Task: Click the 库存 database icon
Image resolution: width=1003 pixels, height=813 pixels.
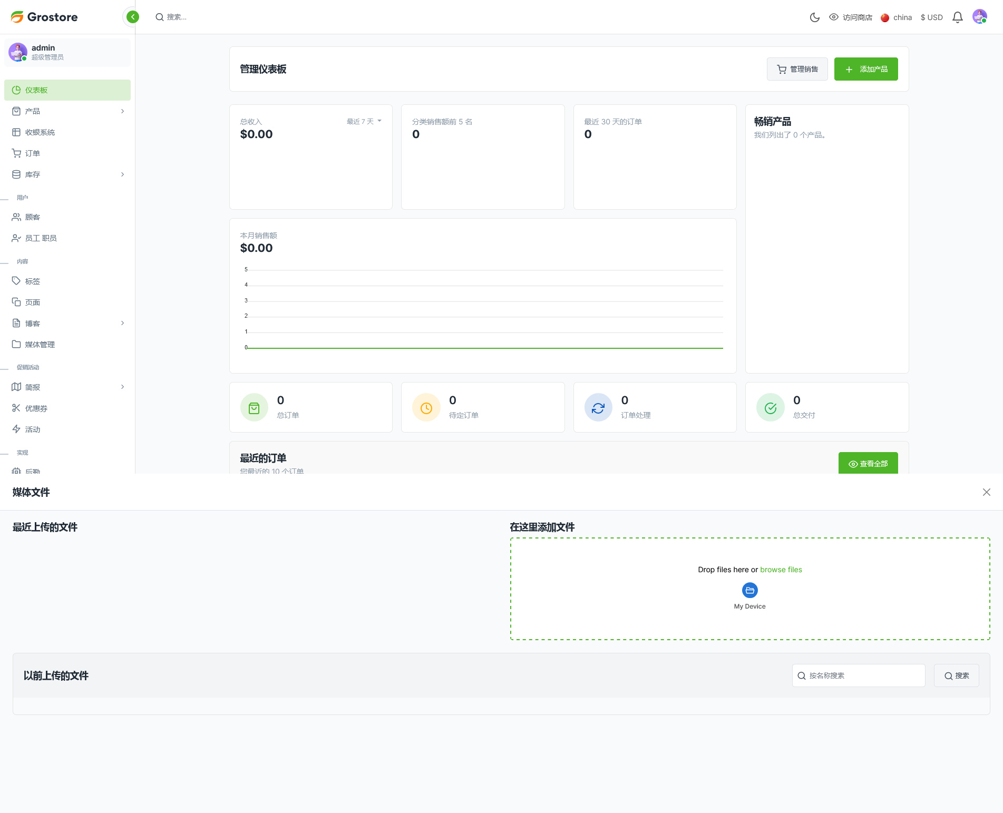Action: 16,174
